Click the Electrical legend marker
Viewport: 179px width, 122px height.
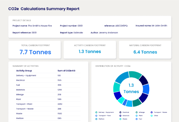pos(120,112)
